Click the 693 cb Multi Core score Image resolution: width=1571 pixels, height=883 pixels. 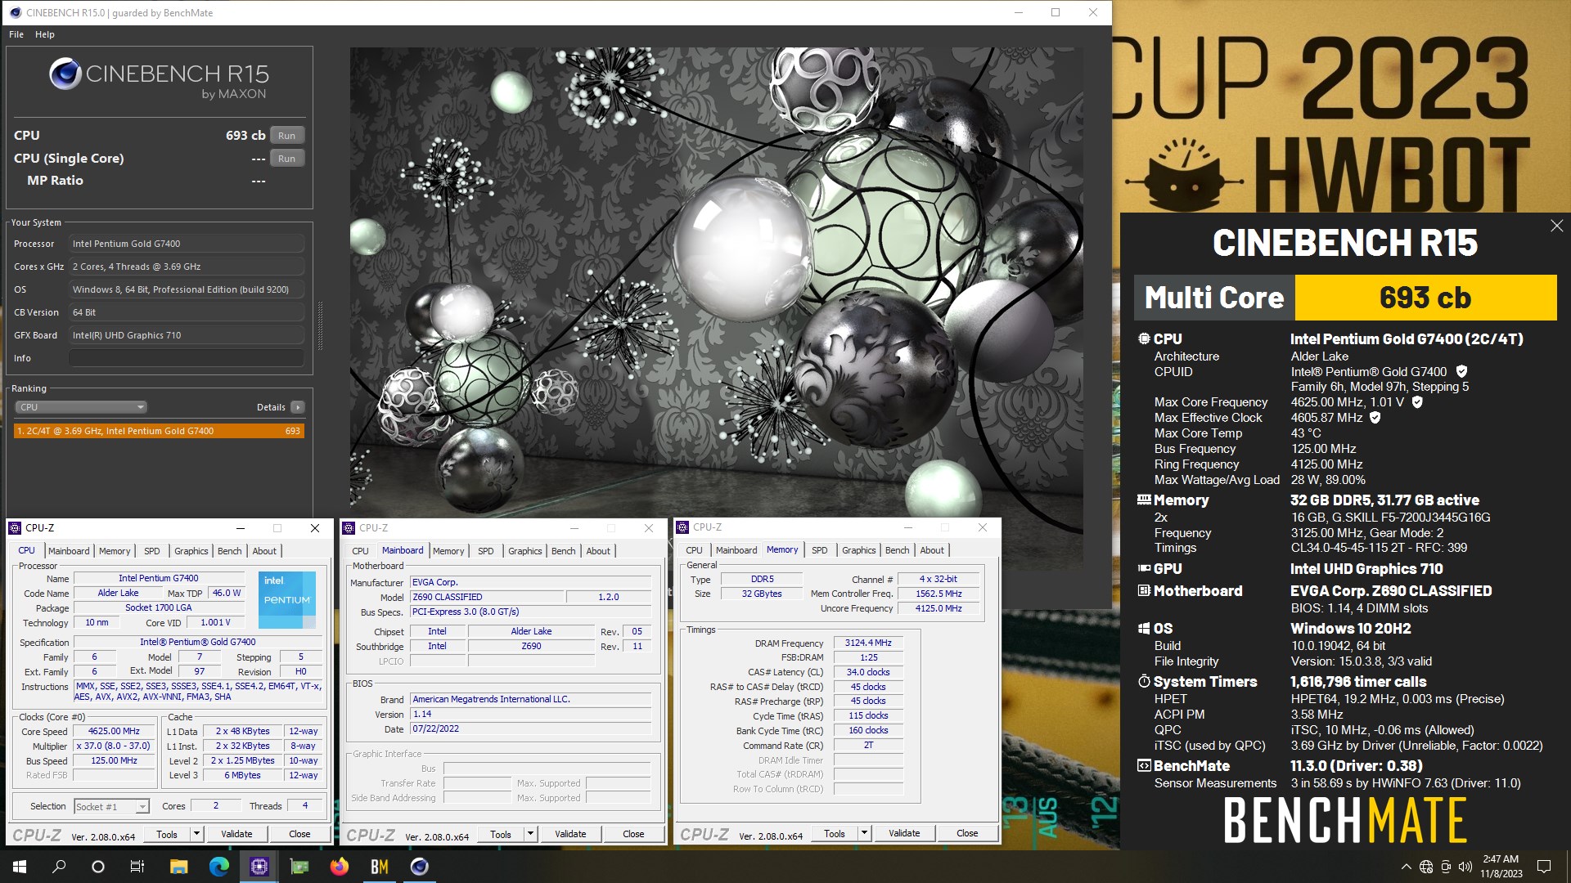point(1425,298)
